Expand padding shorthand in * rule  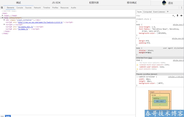click(x=147, y=43)
